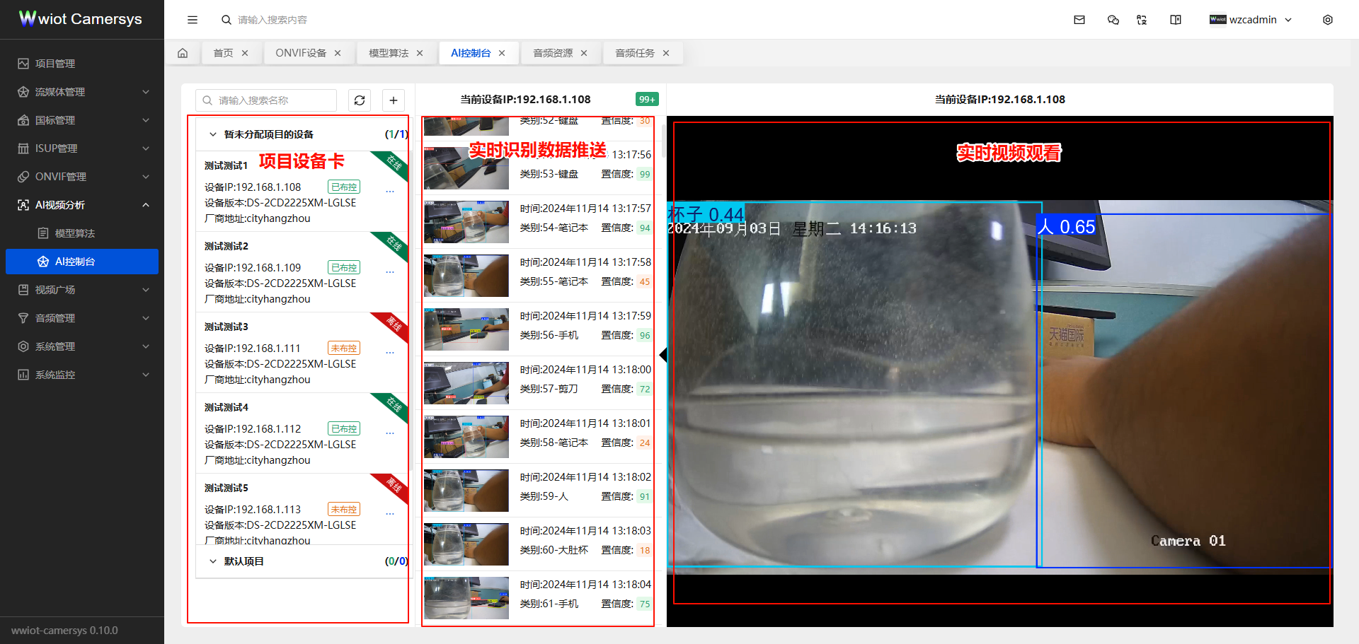Open the chat messages icon in header
This screenshot has width=1359, height=644.
click(1113, 20)
